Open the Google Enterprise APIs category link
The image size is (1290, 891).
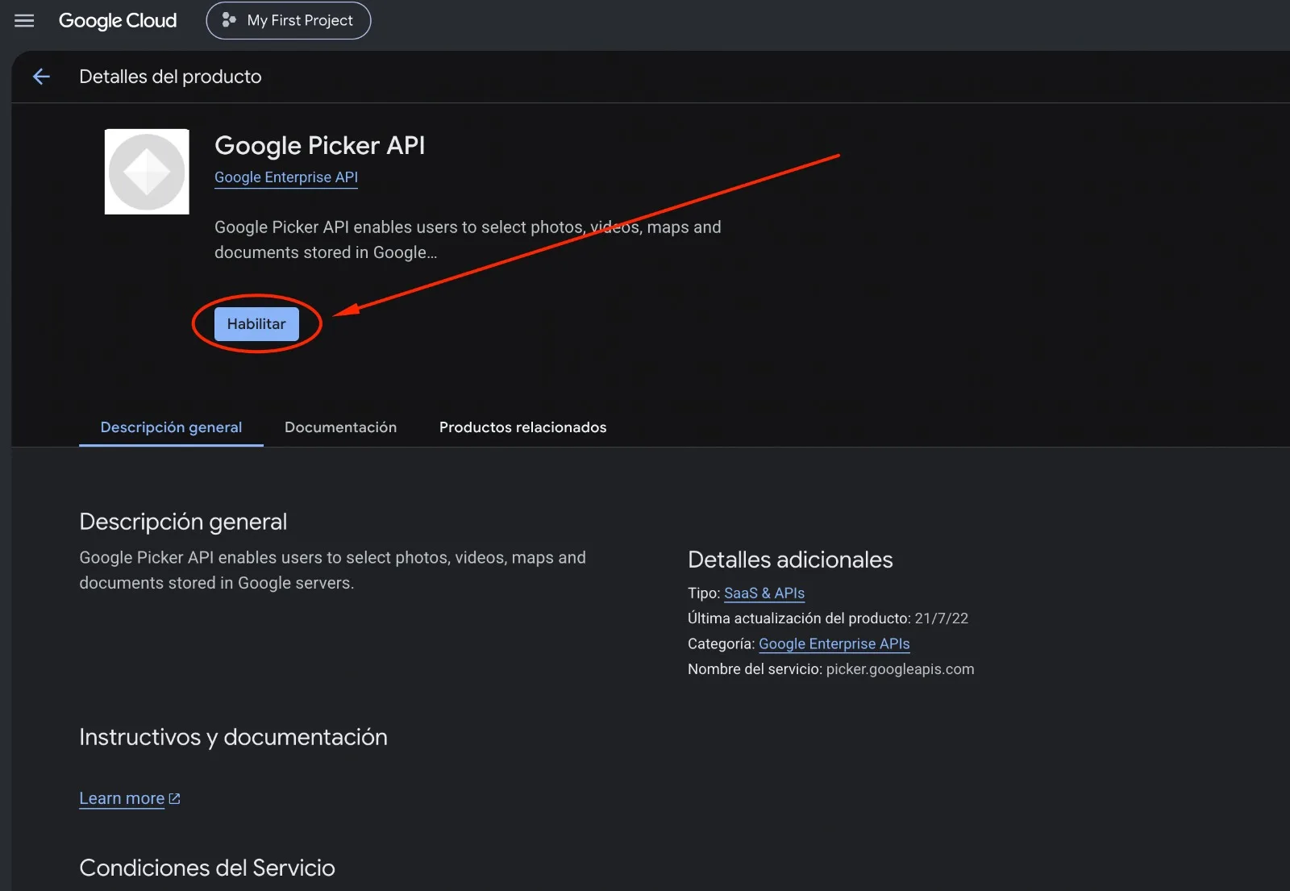pyautogui.click(x=834, y=644)
